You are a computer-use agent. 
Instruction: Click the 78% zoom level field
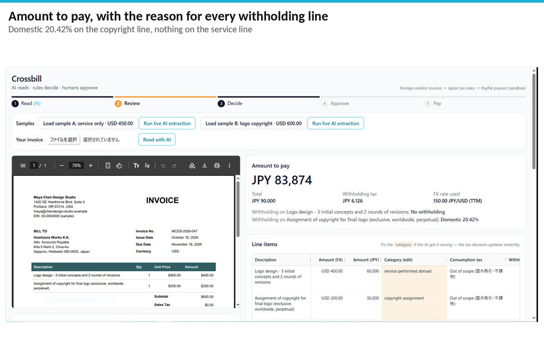coord(76,166)
